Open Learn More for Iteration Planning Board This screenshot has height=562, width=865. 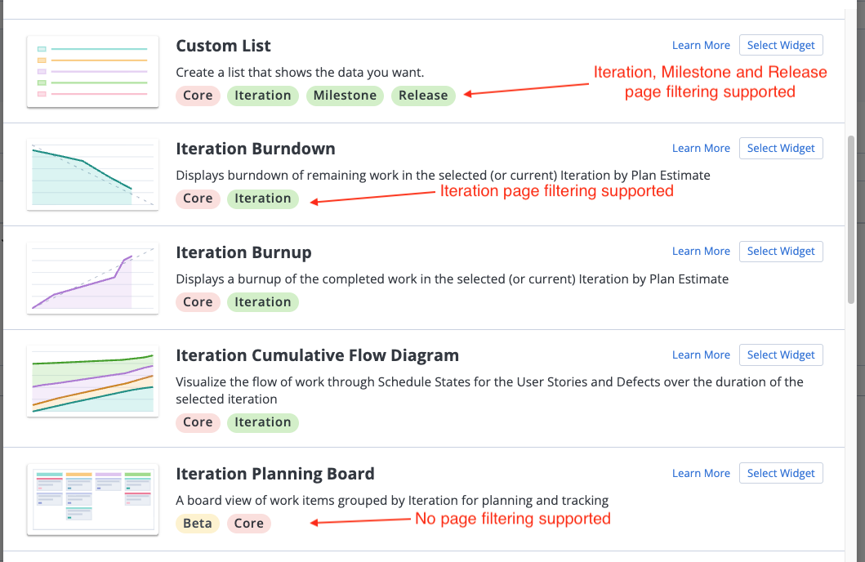tap(701, 473)
